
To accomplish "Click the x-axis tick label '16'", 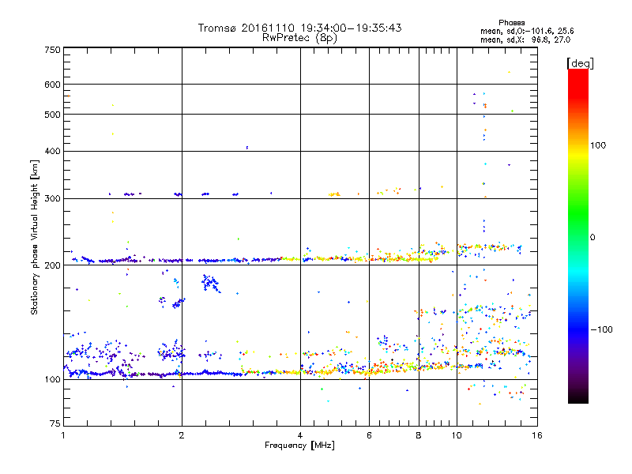I will point(537,435).
